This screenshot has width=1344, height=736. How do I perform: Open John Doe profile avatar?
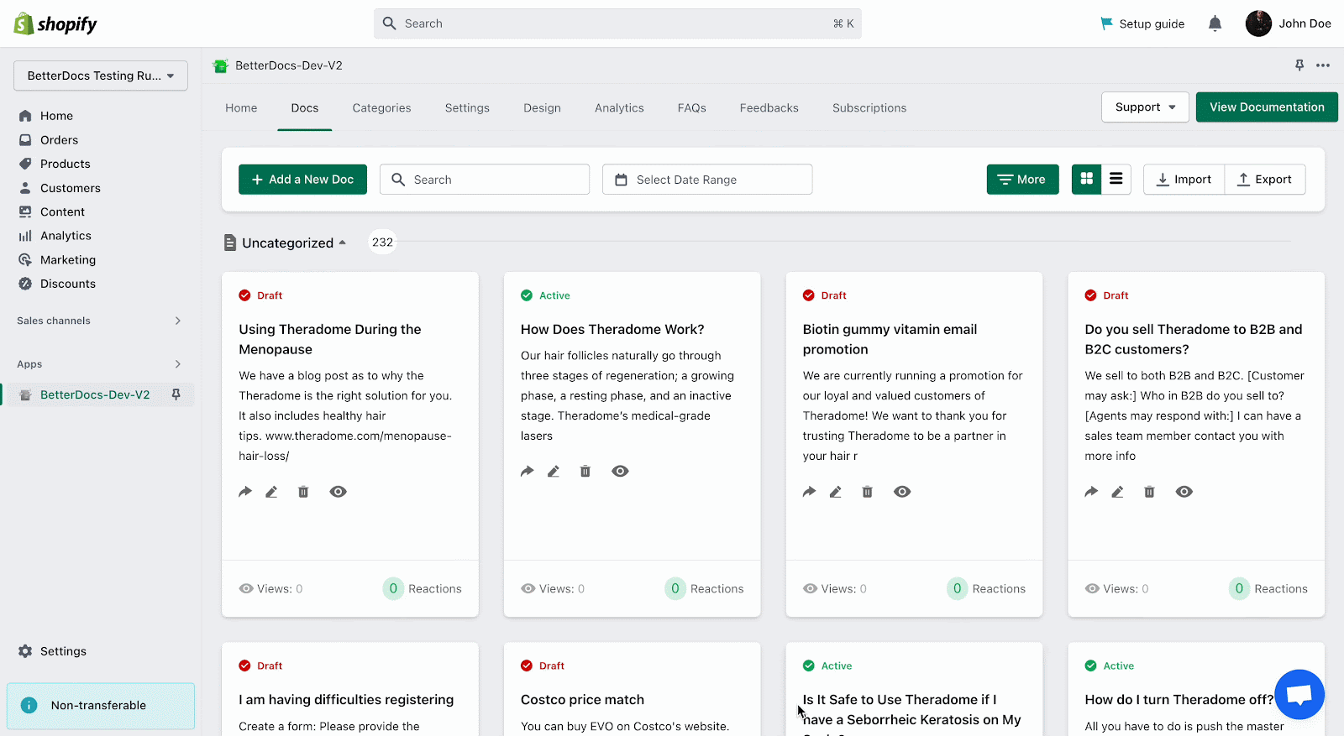1258,23
